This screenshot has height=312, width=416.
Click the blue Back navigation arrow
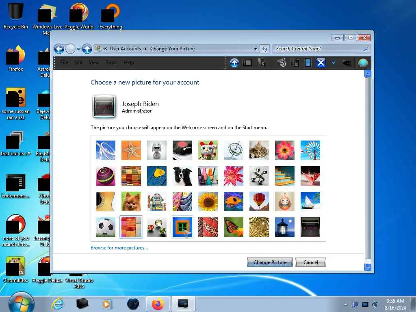click(59, 49)
